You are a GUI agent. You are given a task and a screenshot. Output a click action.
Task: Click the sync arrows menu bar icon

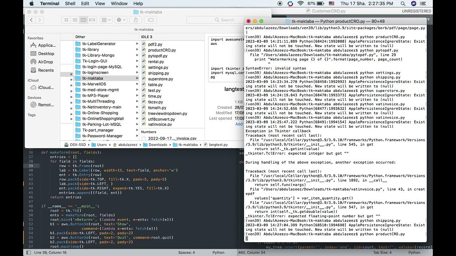[x=290, y=4]
